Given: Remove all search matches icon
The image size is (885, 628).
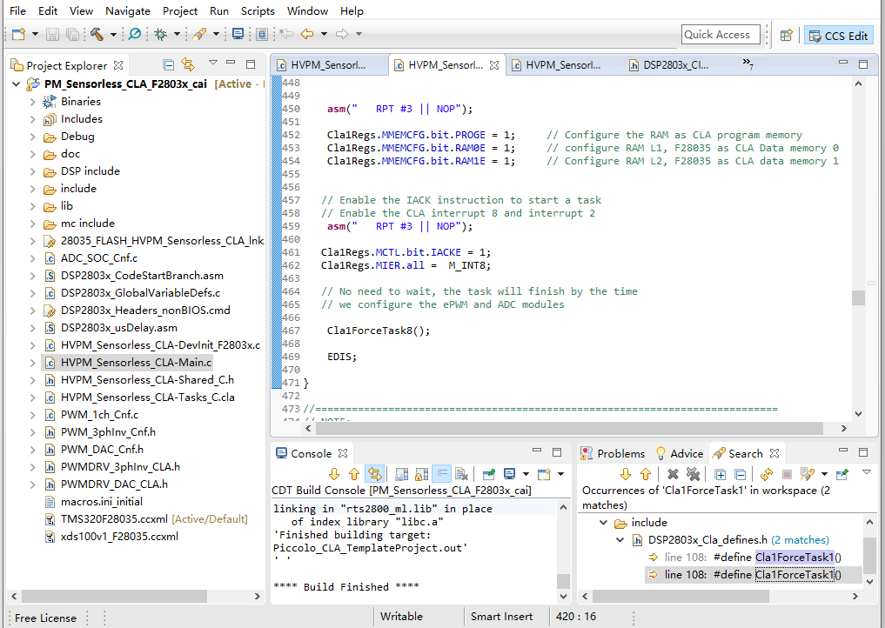Looking at the screenshot, I should click(693, 475).
